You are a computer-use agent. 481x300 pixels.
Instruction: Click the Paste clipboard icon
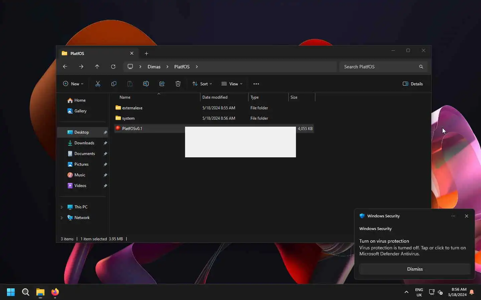[130, 84]
